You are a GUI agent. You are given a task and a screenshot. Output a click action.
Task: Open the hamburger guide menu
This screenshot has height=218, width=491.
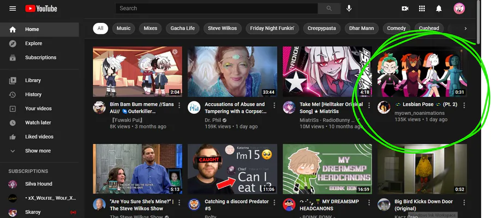[x=13, y=8]
